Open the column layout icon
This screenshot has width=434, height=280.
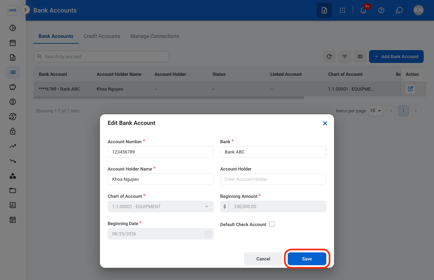pos(360,57)
